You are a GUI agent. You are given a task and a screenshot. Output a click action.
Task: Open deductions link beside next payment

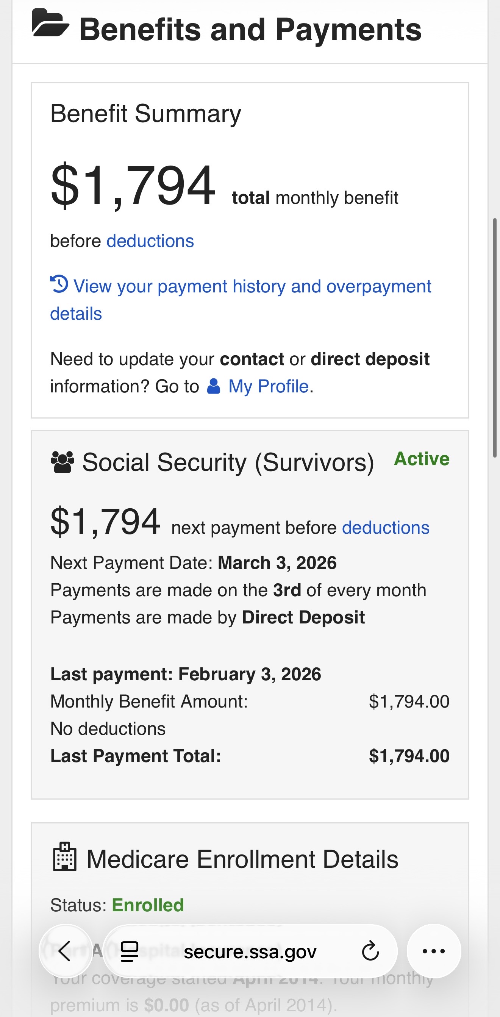click(x=386, y=528)
